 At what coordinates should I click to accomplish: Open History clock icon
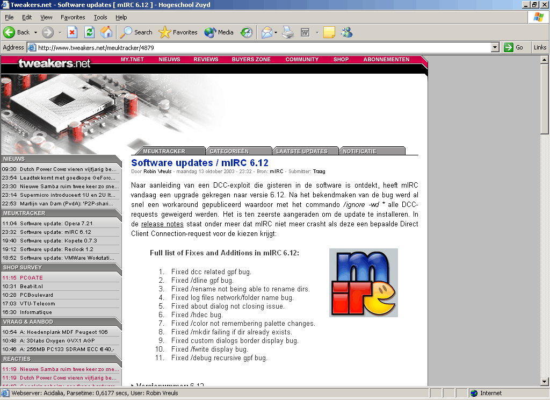(x=246, y=32)
